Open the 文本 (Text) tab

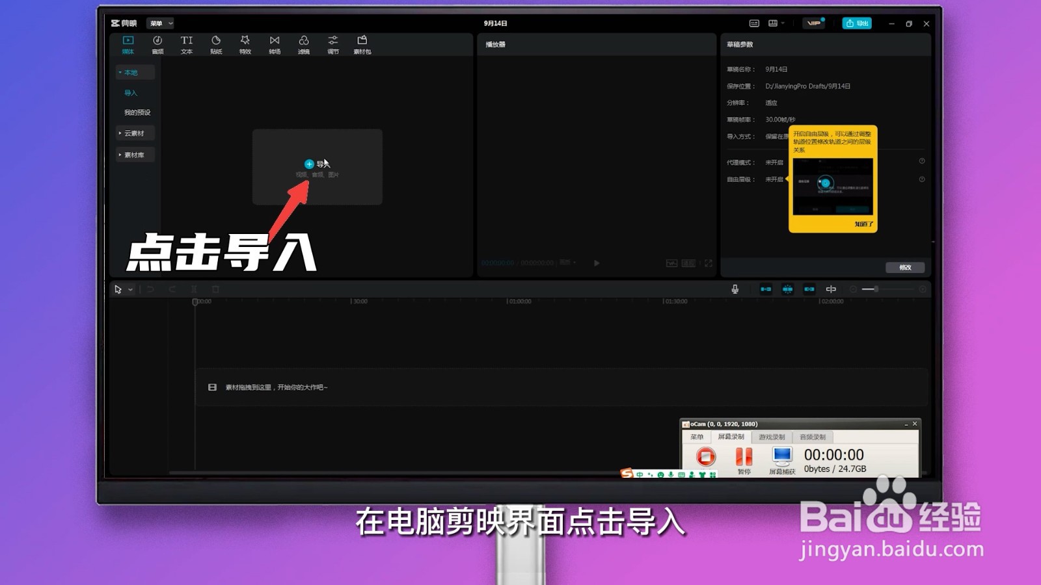point(187,44)
